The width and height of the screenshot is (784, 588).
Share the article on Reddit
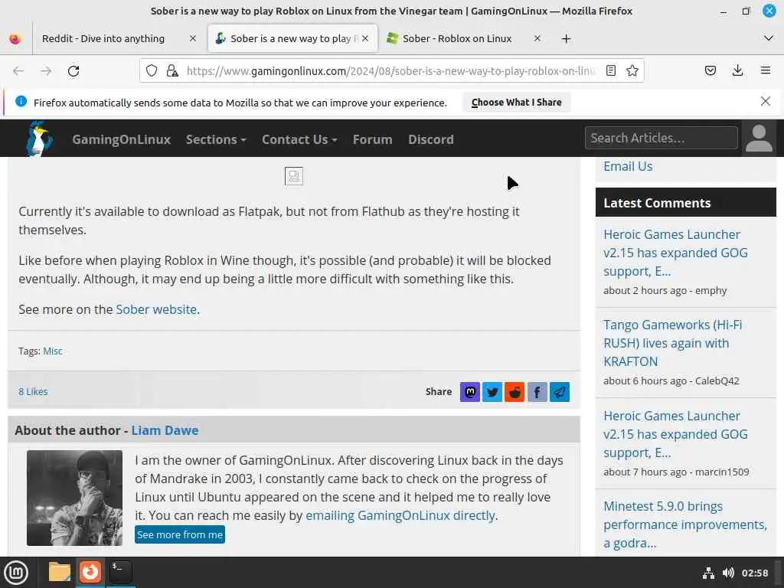click(x=514, y=392)
